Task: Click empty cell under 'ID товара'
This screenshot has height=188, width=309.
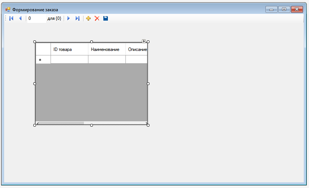Action: click(x=69, y=60)
